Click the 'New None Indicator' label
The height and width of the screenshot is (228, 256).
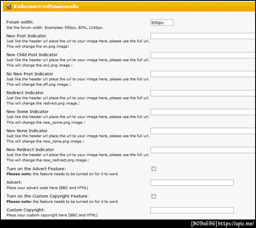pos(27,131)
